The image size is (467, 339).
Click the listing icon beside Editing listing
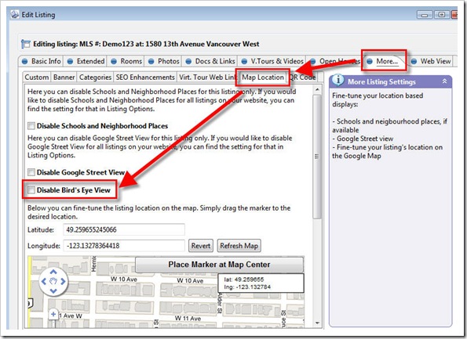pos(26,44)
